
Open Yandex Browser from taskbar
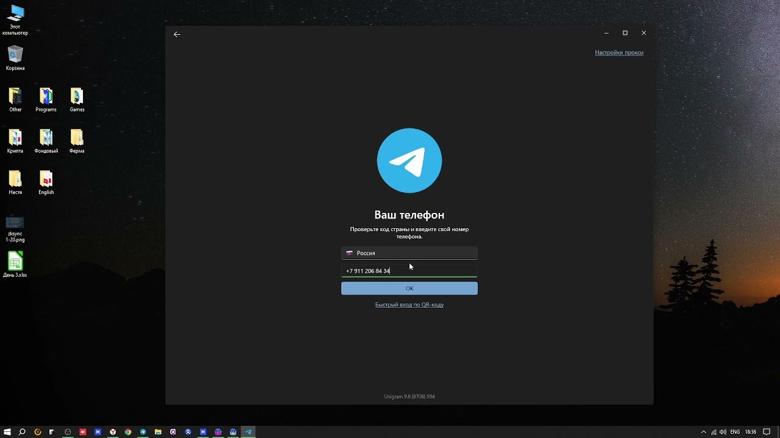click(x=113, y=432)
